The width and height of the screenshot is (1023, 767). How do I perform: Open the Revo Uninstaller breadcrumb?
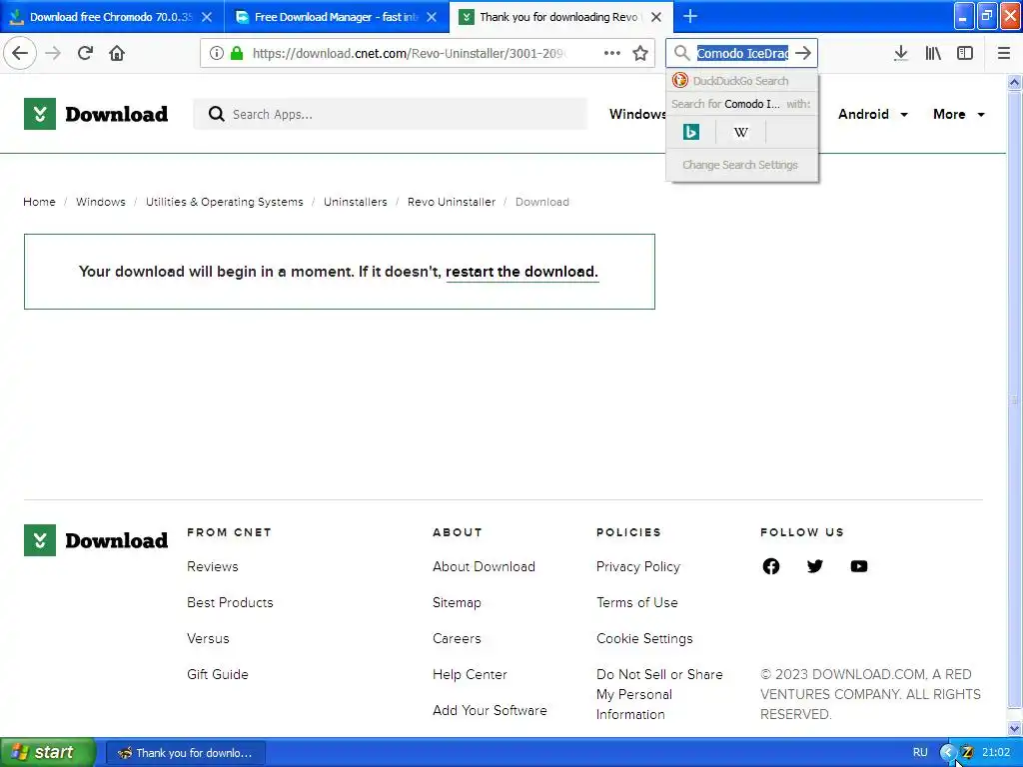pos(452,202)
